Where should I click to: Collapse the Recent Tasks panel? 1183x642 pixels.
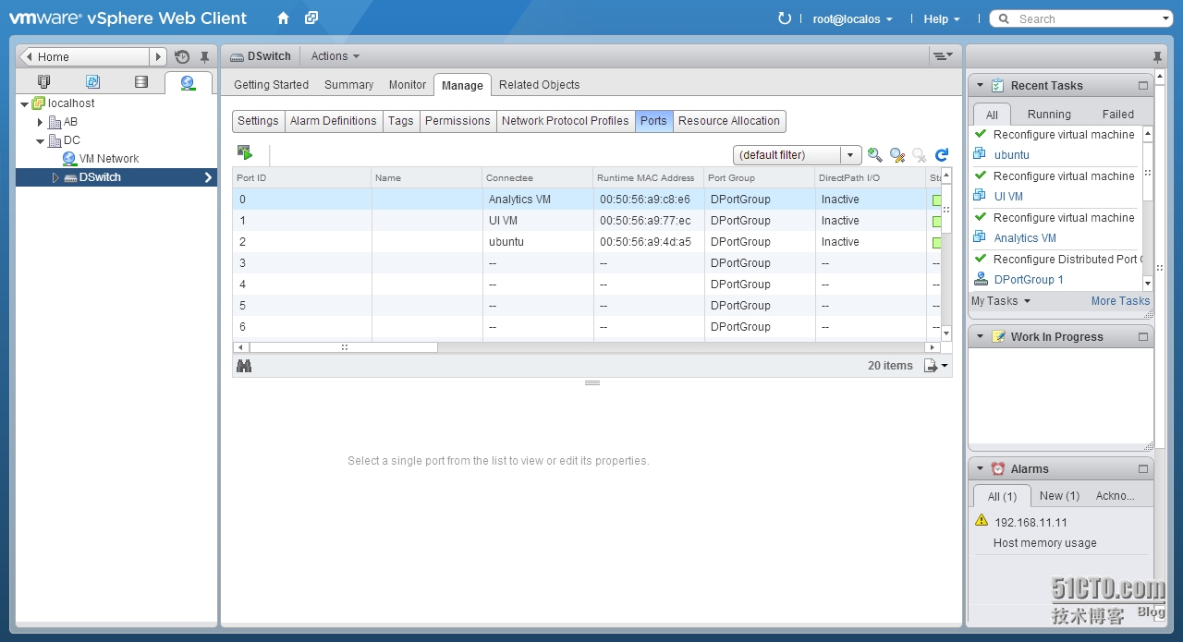pyautogui.click(x=981, y=86)
